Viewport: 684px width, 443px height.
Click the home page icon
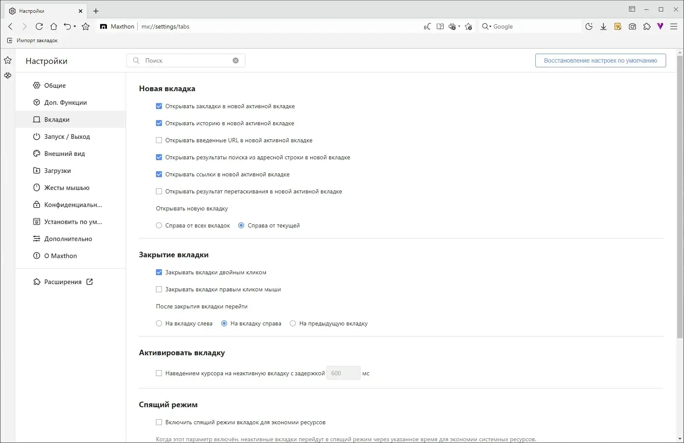54,26
